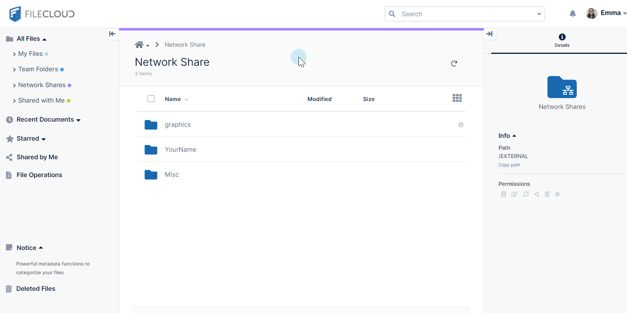Switch to grid view layout
This screenshot has height=313, width=627.
(x=457, y=98)
